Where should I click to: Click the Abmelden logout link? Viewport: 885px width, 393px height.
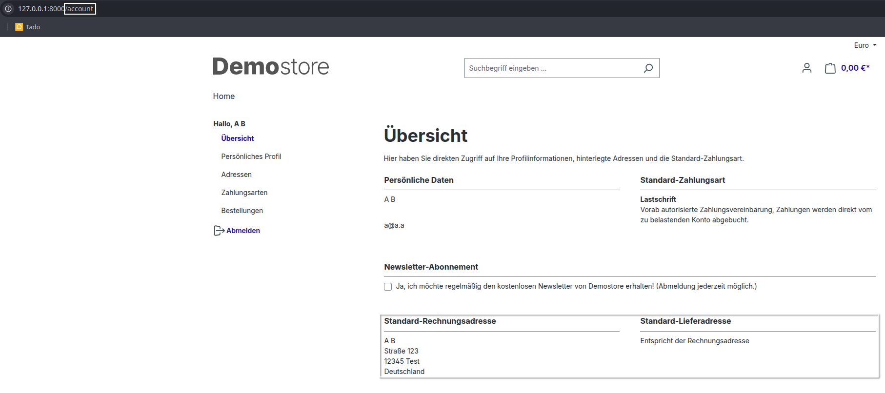click(x=243, y=231)
